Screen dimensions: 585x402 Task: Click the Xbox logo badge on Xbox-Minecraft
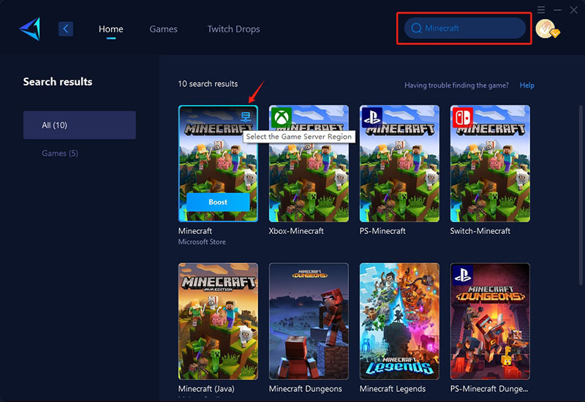click(282, 118)
